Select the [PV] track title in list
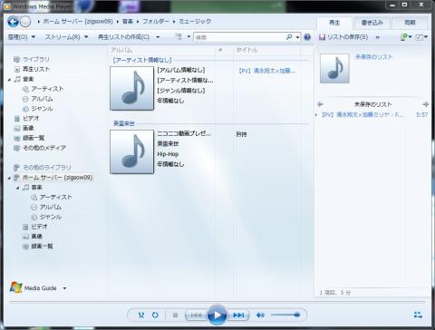 pyautogui.click(x=267, y=71)
